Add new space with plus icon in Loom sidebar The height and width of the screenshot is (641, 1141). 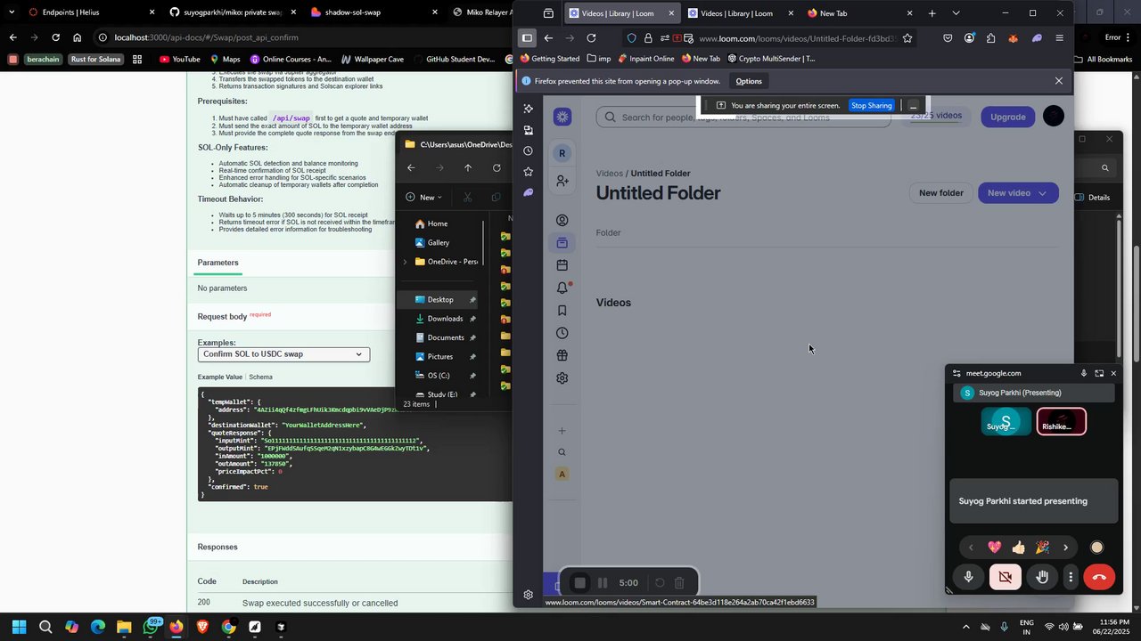point(562,431)
